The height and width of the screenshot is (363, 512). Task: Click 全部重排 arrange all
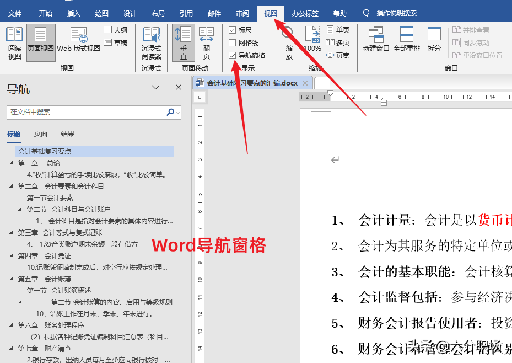click(x=407, y=40)
